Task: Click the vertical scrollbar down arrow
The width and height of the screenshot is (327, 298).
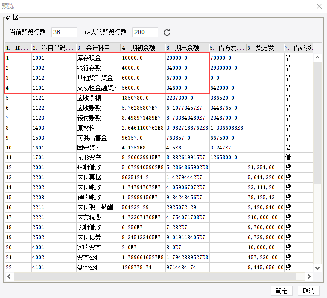Action: 317,268
